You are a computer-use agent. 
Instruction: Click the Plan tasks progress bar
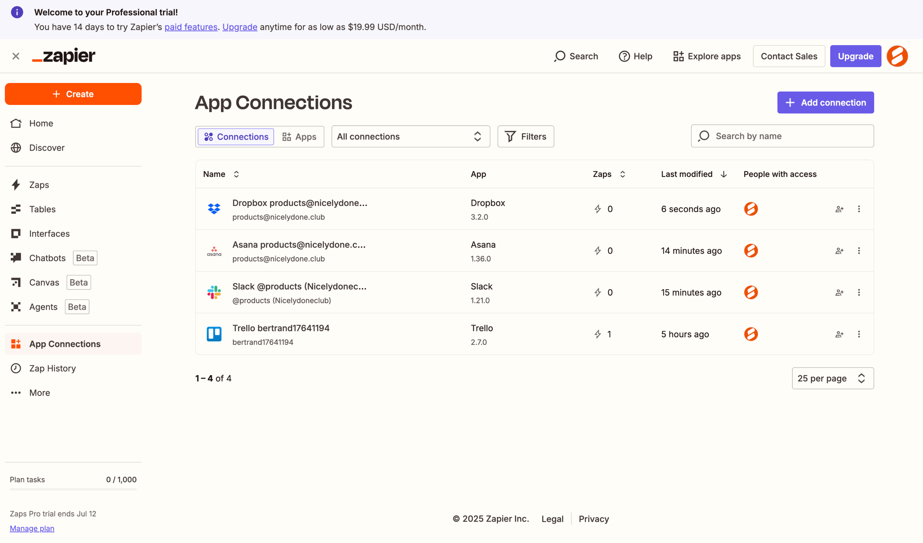[x=73, y=489]
